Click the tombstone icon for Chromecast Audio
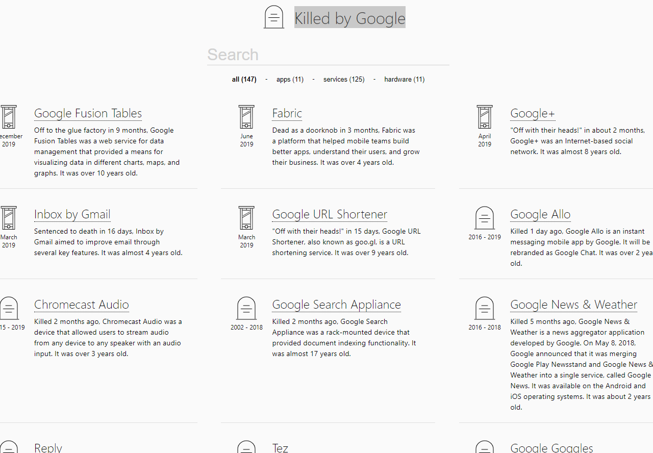The width and height of the screenshot is (653, 453). [9, 308]
